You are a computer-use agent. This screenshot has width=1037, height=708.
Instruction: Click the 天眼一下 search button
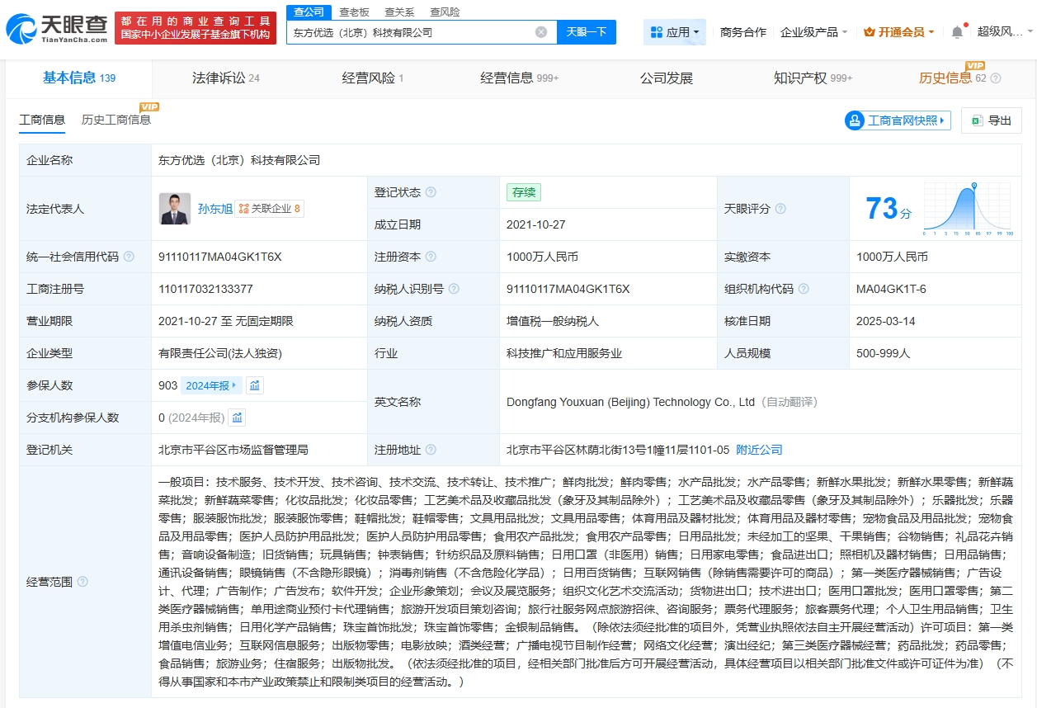tap(587, 31)
